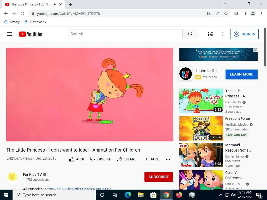Open Chrome's three-dot menu
This screenshot has width=267, height=200.
[x=261, y=14]
